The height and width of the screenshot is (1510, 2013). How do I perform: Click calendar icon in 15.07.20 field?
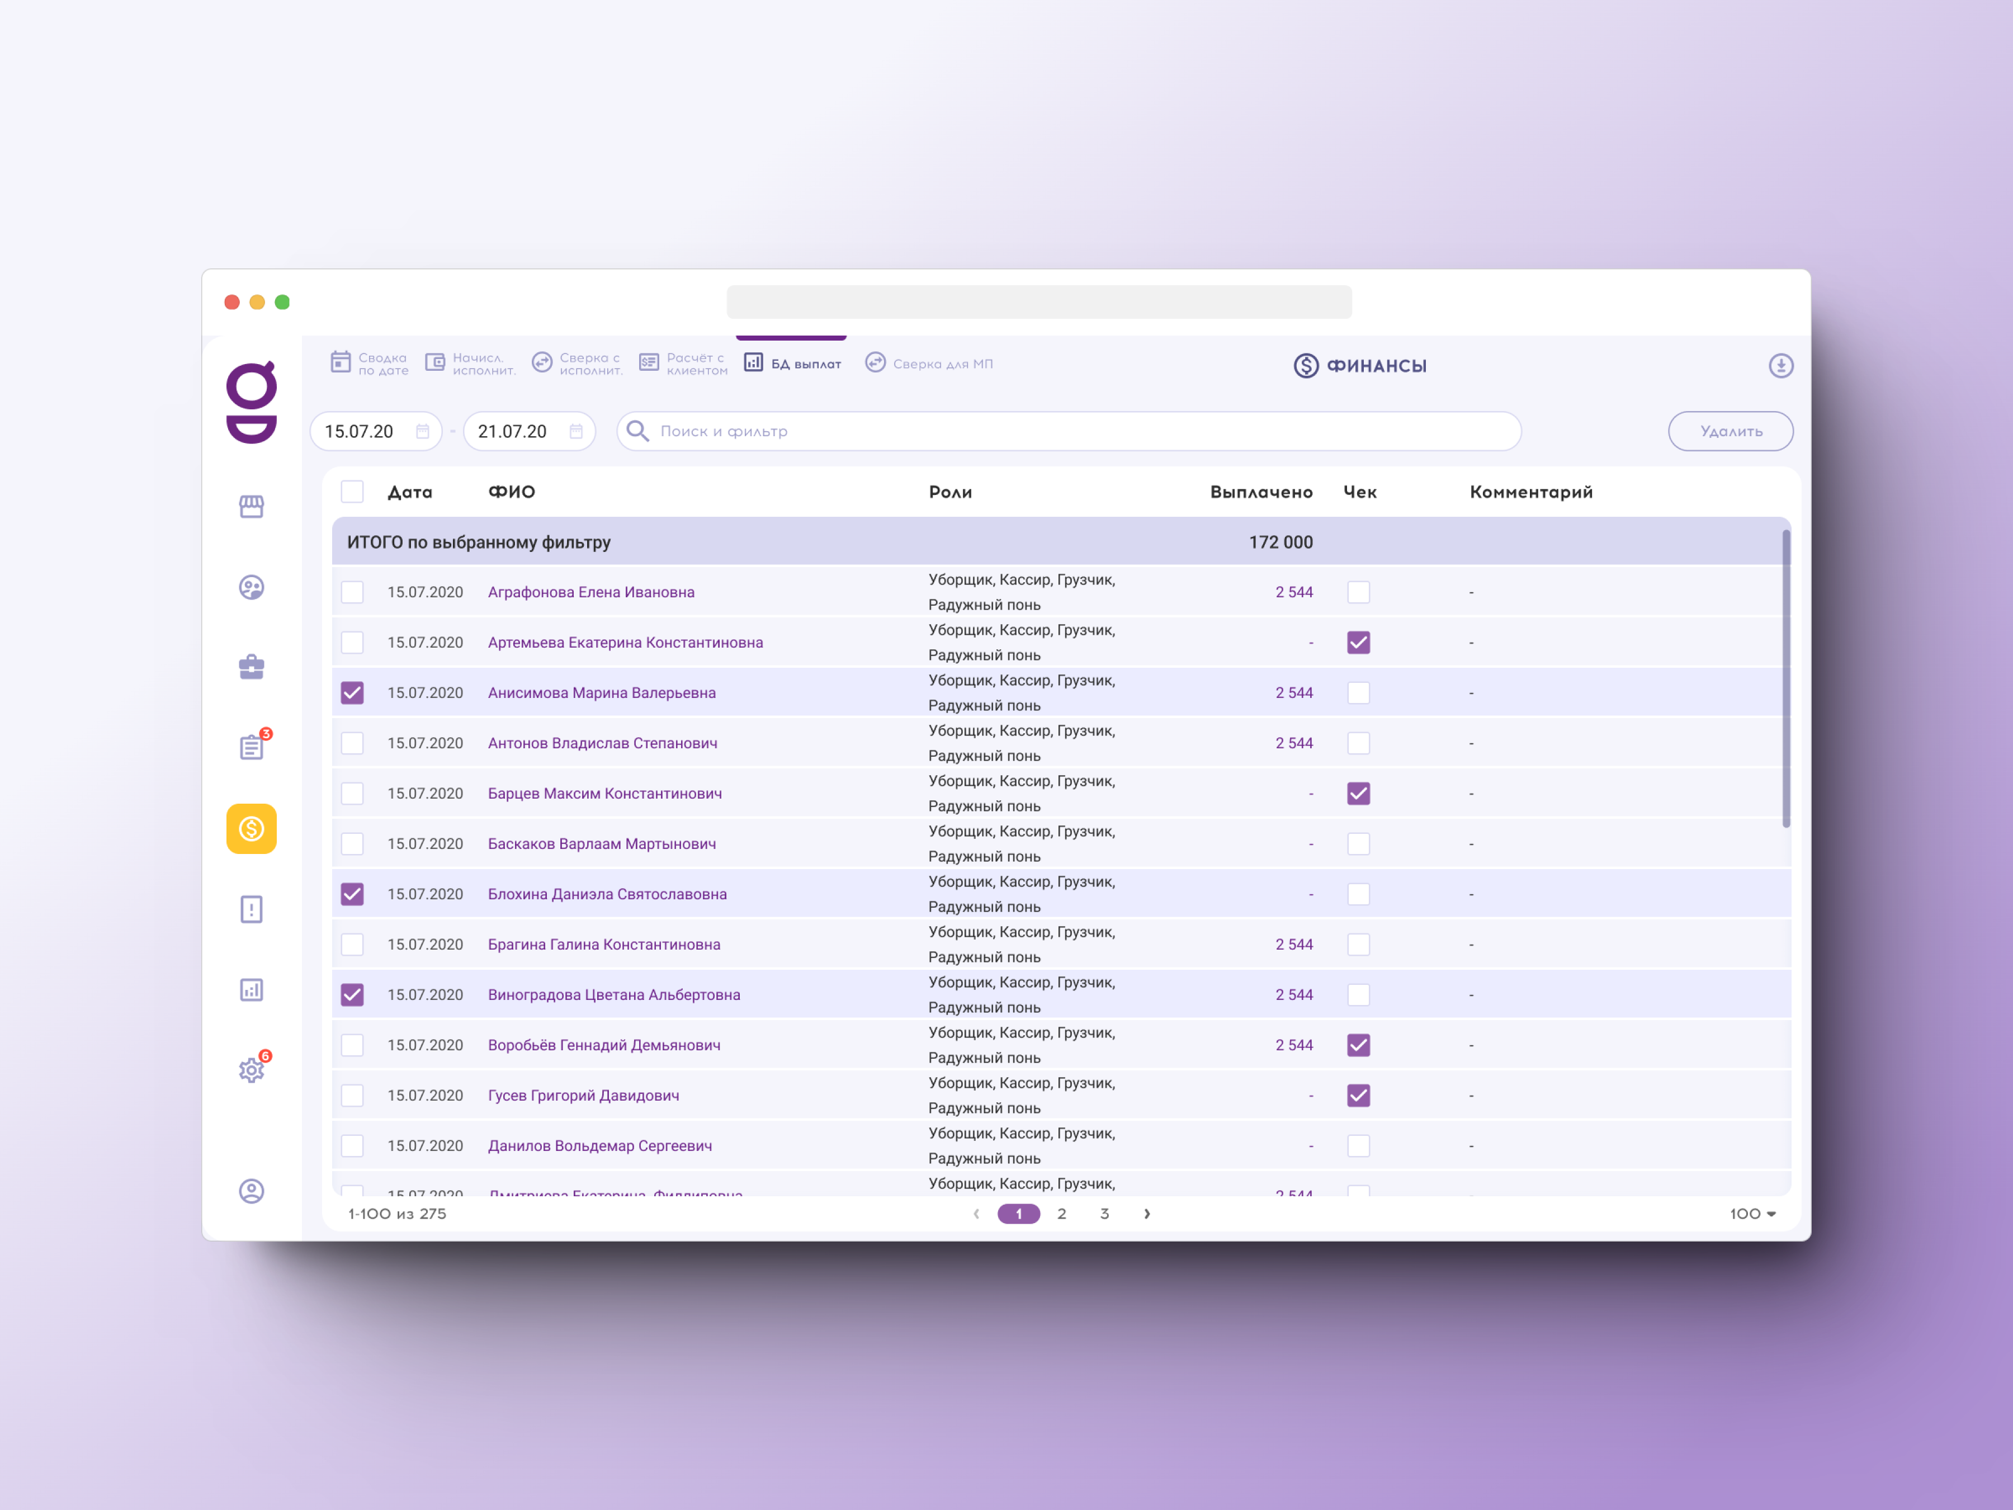click(x=422, y=431)
